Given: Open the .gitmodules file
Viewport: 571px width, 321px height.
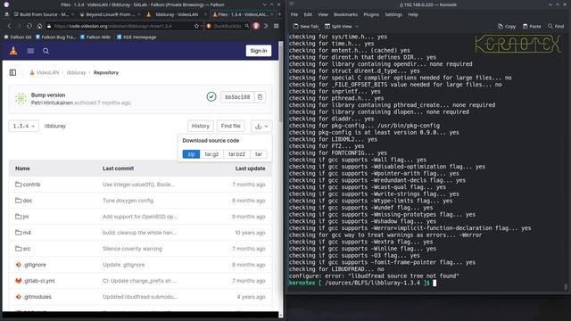Looking at the screenshot, I should click(37, 297).
